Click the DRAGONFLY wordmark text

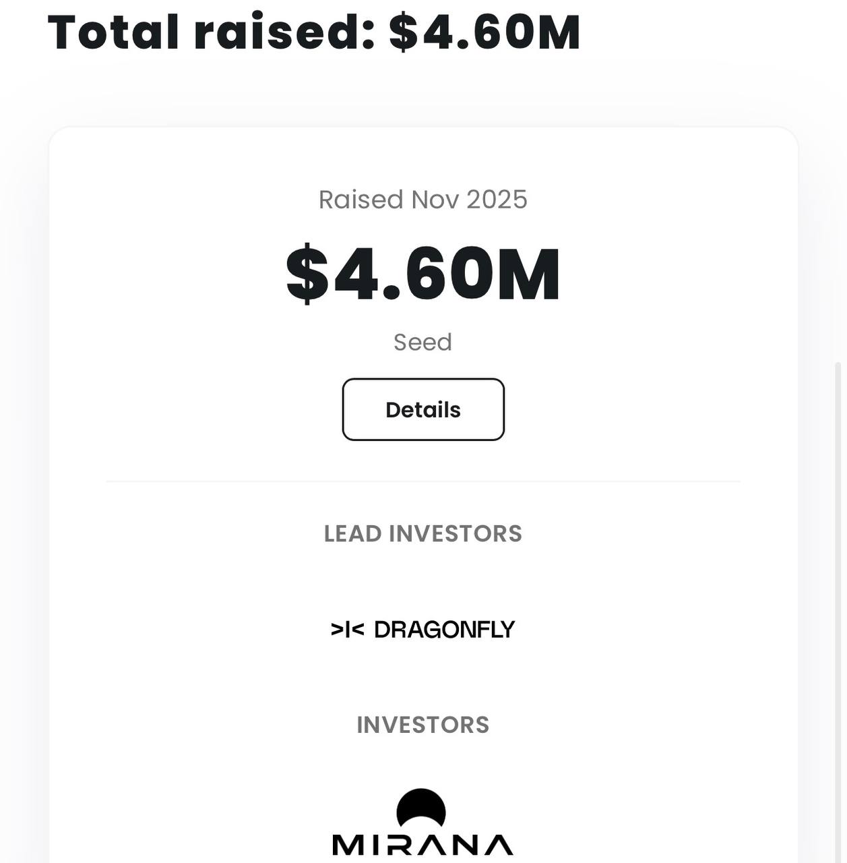coord(444,630)
